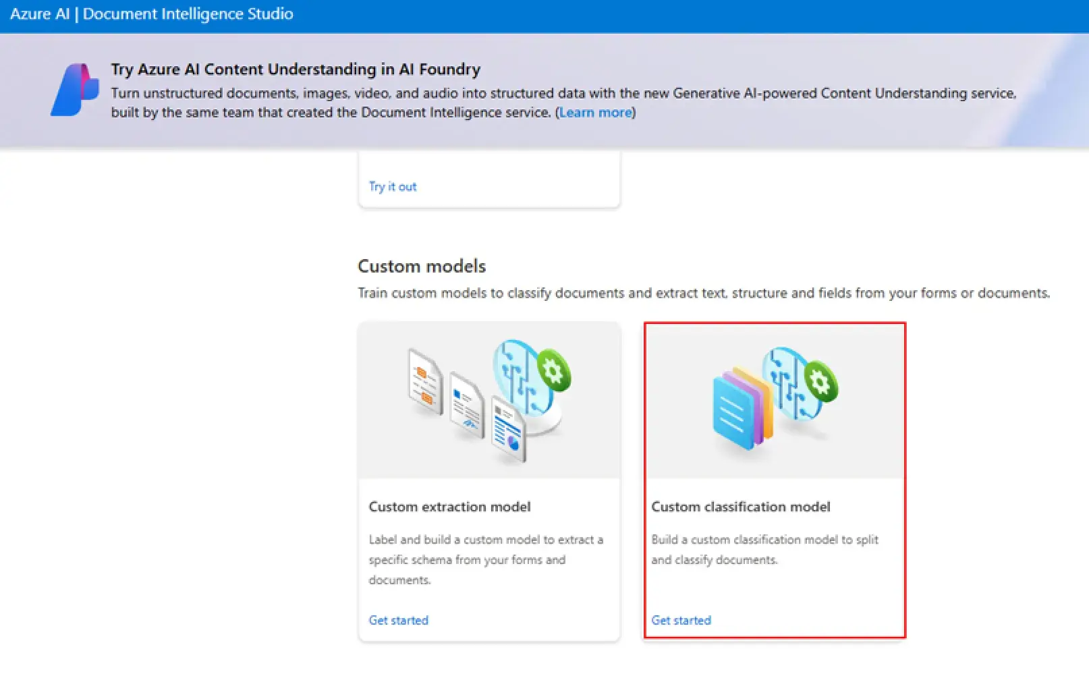Screen dimensions: 1089x676
Task: Click the Try Azure AI Content Understanding banner heading
Action: pyautogui.click(x=296, y=69)
